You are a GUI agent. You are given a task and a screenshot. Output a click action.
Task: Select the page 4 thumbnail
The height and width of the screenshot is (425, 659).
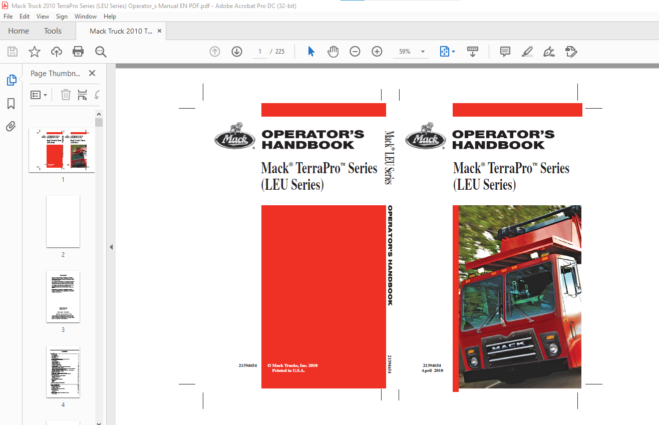tap(63, 372)
